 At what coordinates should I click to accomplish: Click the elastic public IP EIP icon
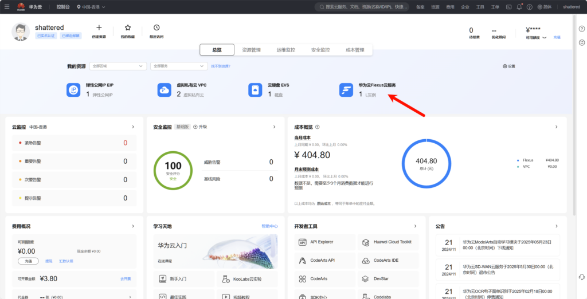coord(73,90)
